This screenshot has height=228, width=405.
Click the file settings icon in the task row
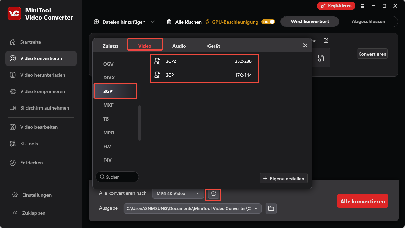(x=321, y=58)
